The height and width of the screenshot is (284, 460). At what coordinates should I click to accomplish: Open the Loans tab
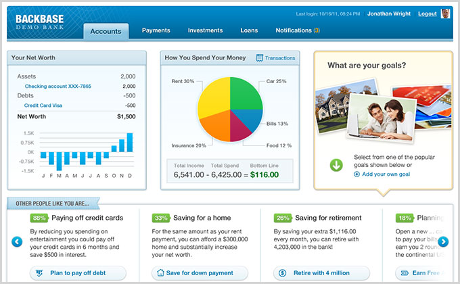pos(249,30)
